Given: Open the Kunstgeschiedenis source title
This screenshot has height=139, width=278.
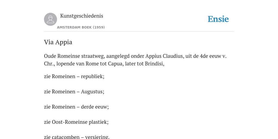Looking at the screenshot, I should (81, 16).
